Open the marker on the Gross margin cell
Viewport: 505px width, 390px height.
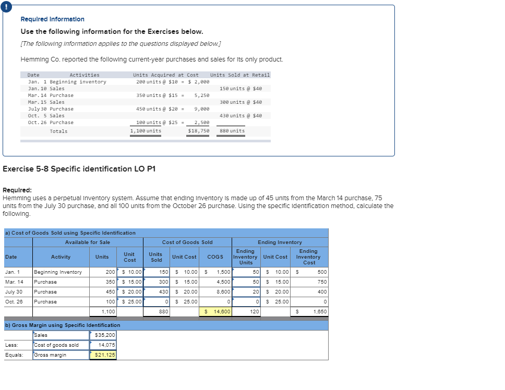(91, 353)
